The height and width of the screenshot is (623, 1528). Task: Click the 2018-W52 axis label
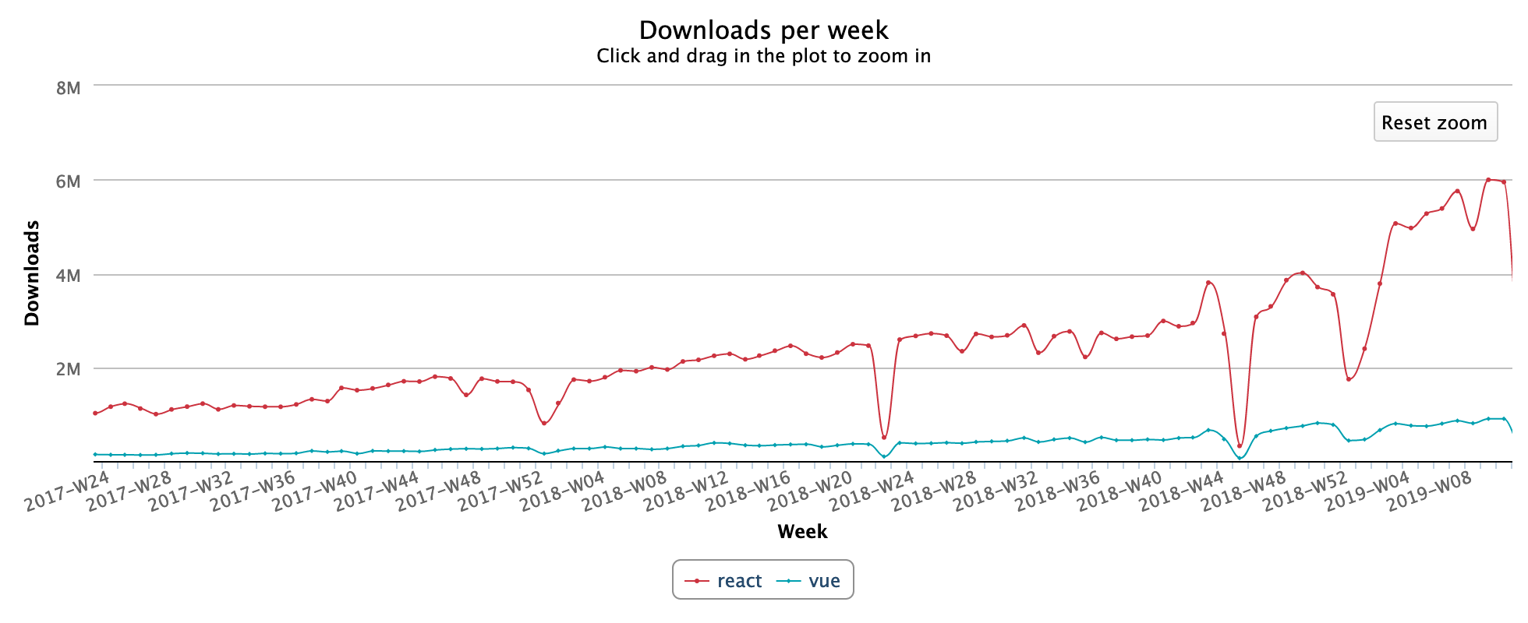point(1305,491)
